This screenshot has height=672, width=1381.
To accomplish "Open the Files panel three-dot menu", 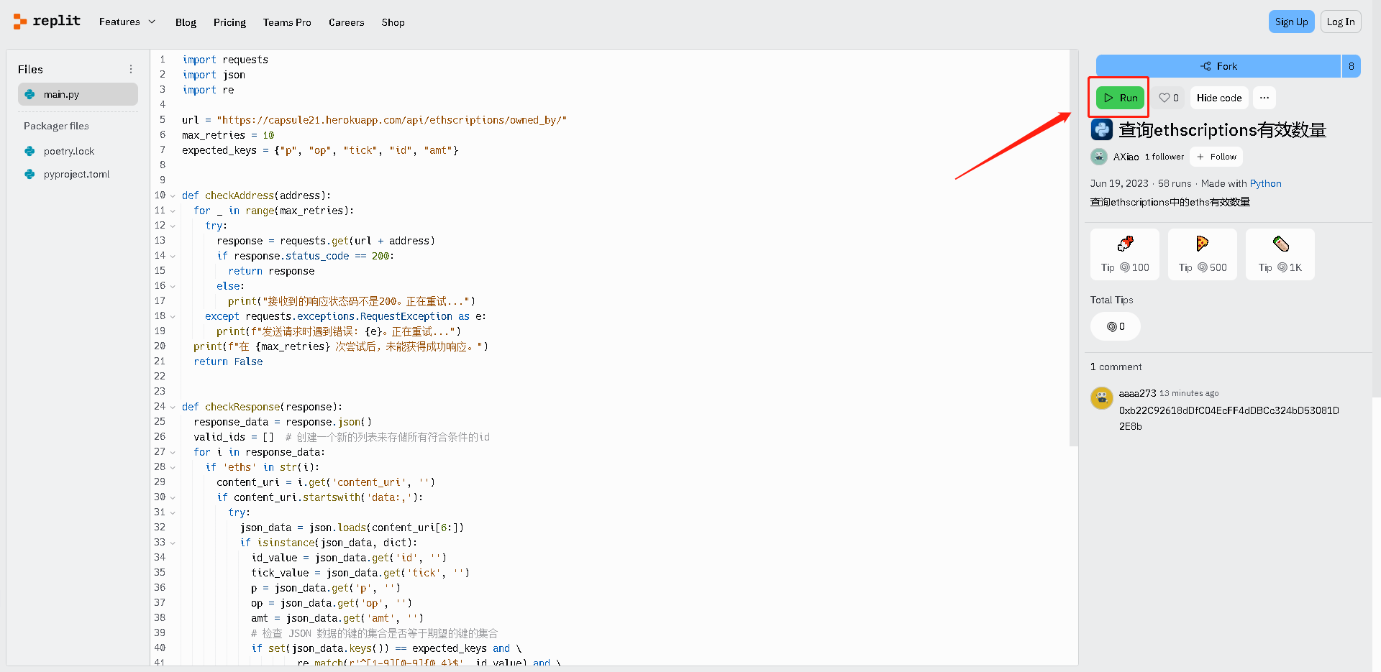I will [x=130, y=69].
